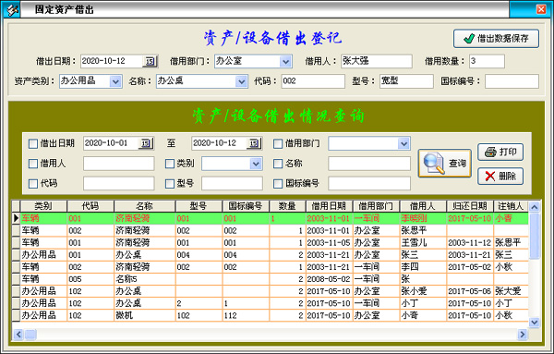Click the 名称5 name cell

(x=145, y=279)
